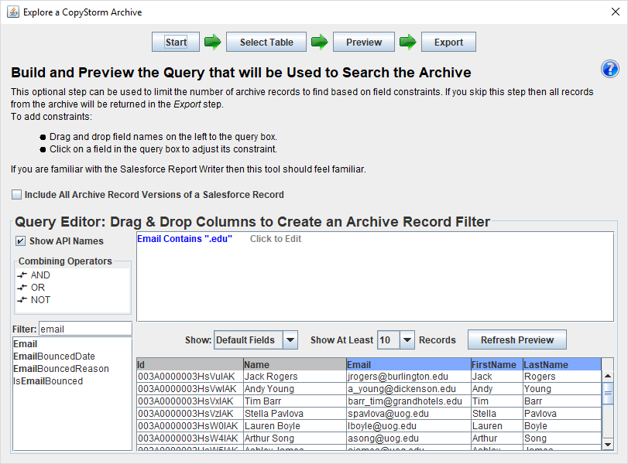The height and width of the screenshot is (464, 628).
Task: Click the Stella first name cell
Action: click(496, 414)
